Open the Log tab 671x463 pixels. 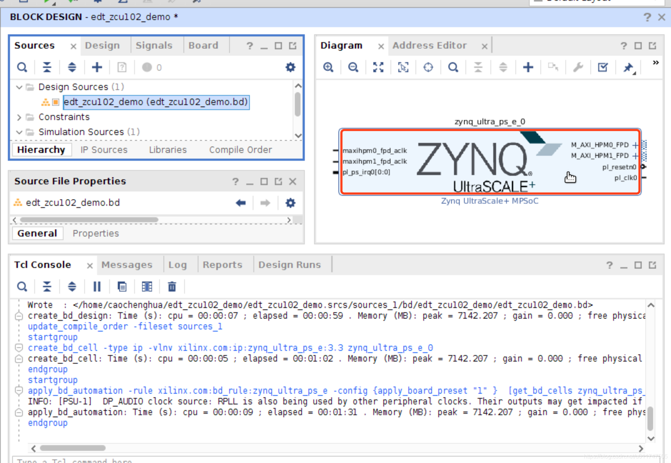coord(177,265)
